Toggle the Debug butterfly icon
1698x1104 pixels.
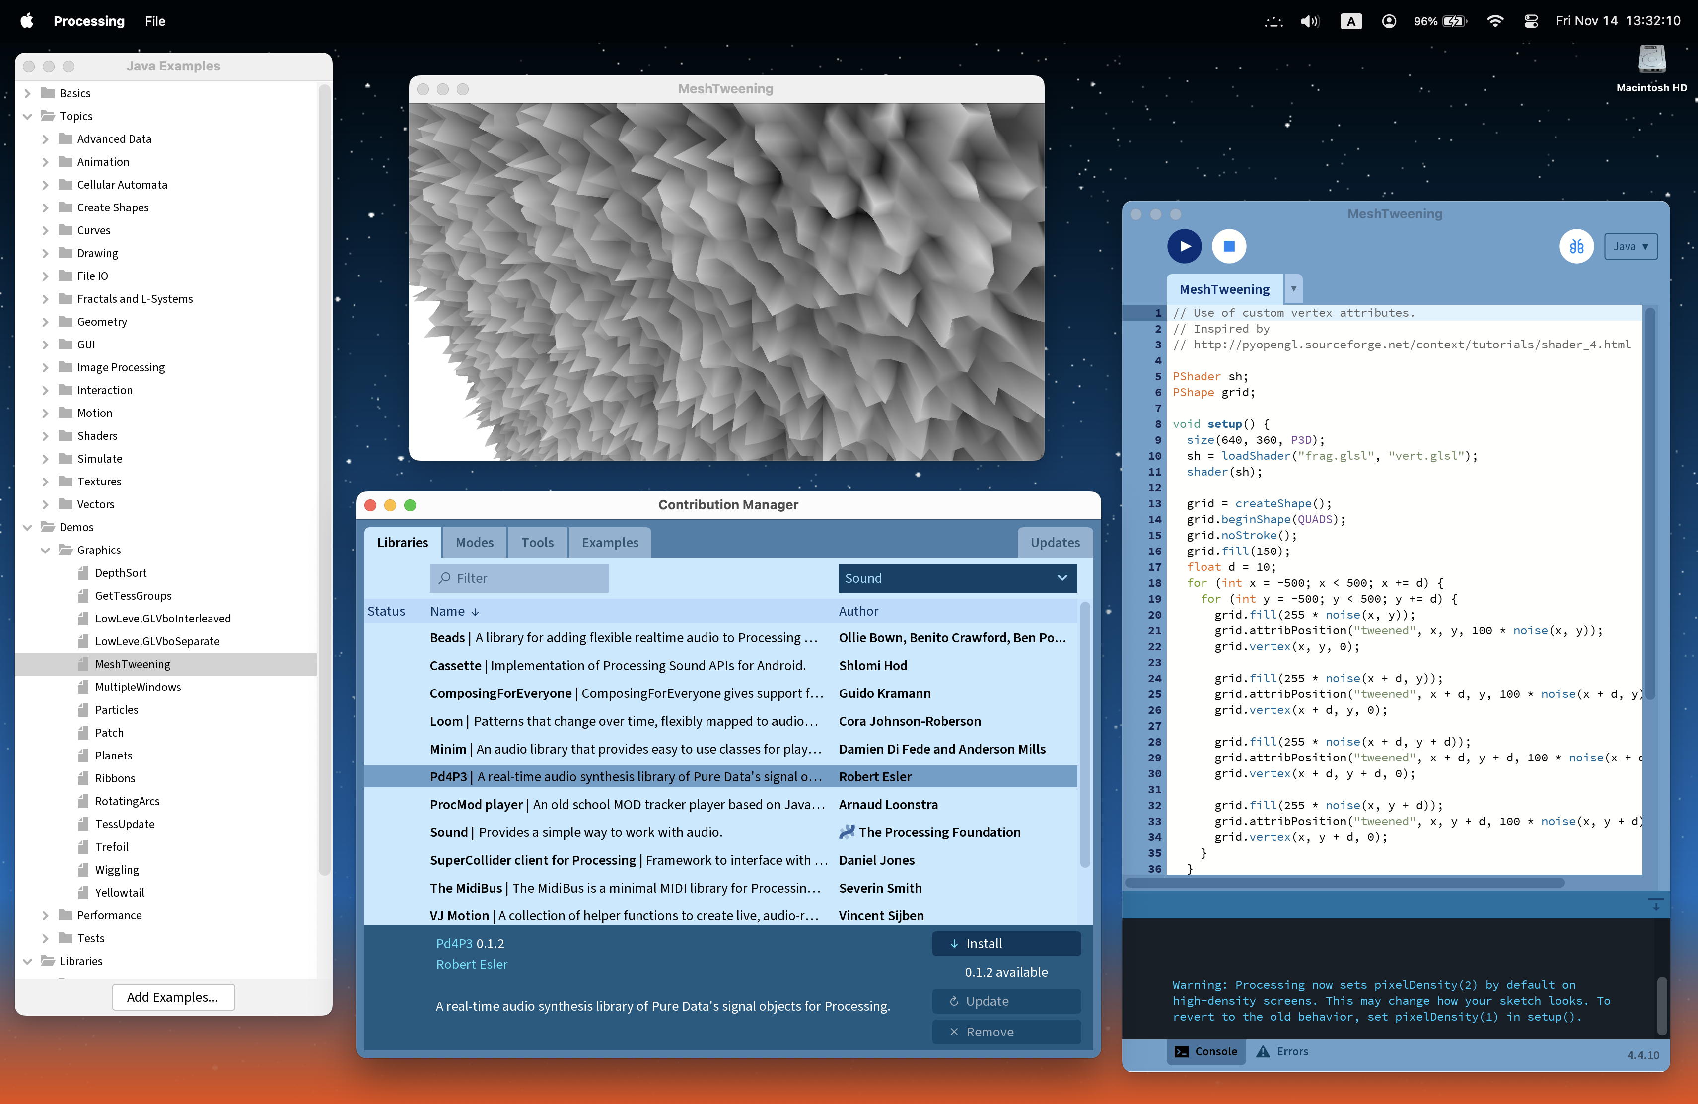tap(1576, 246)
